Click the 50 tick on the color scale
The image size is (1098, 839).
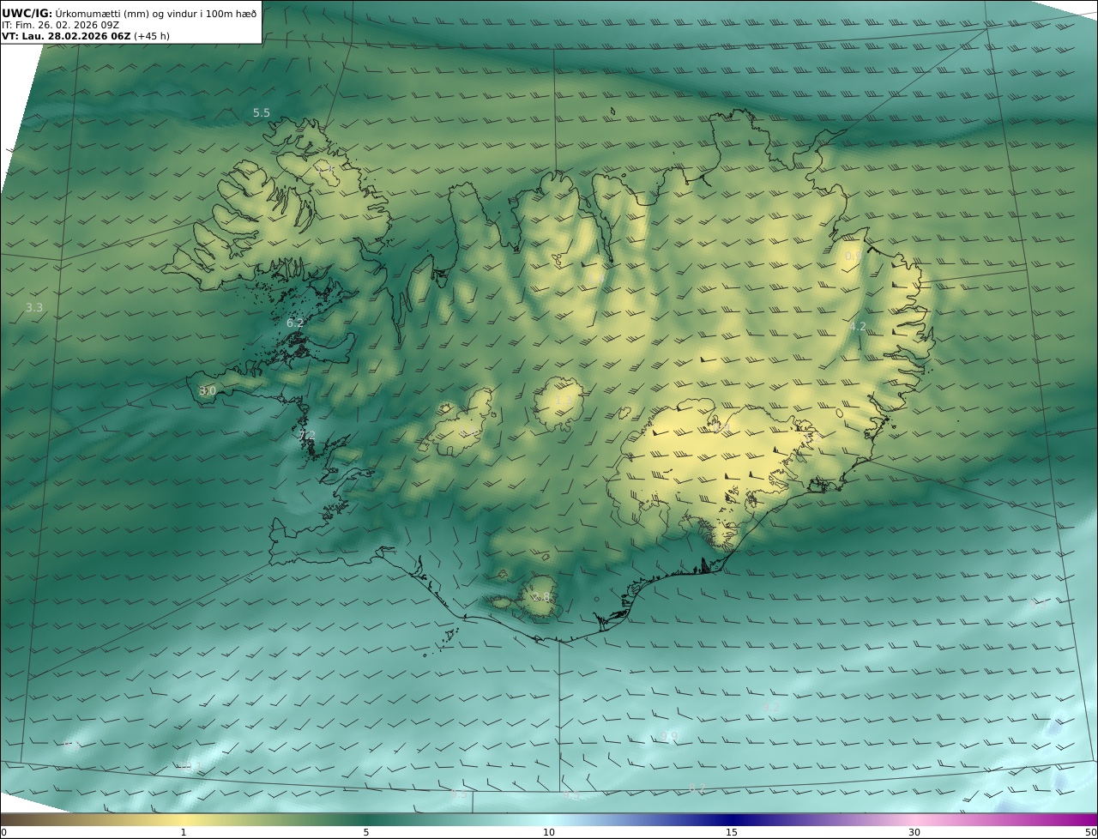pyautogui.click(x=1090, y=832)
